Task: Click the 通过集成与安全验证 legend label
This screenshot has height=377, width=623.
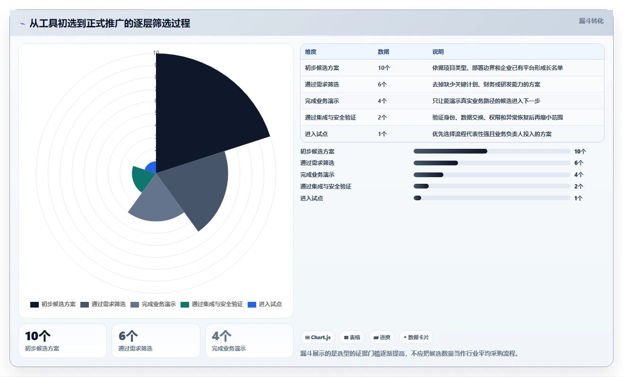Action: (217, 305)
